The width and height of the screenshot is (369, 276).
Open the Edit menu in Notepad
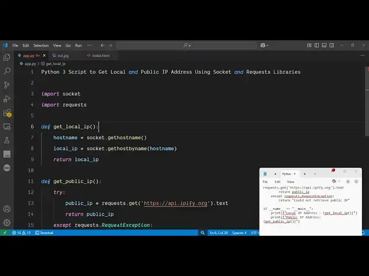(278, 182)
